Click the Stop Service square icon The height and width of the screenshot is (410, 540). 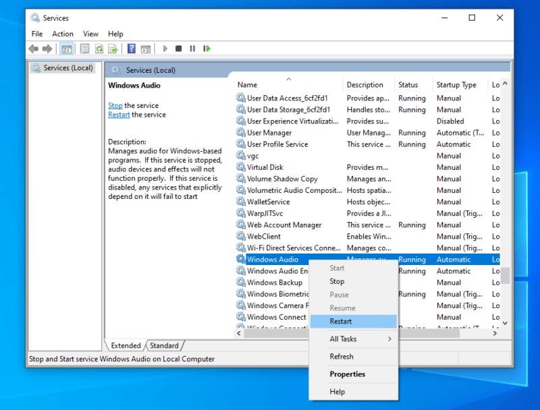[178, 49]
